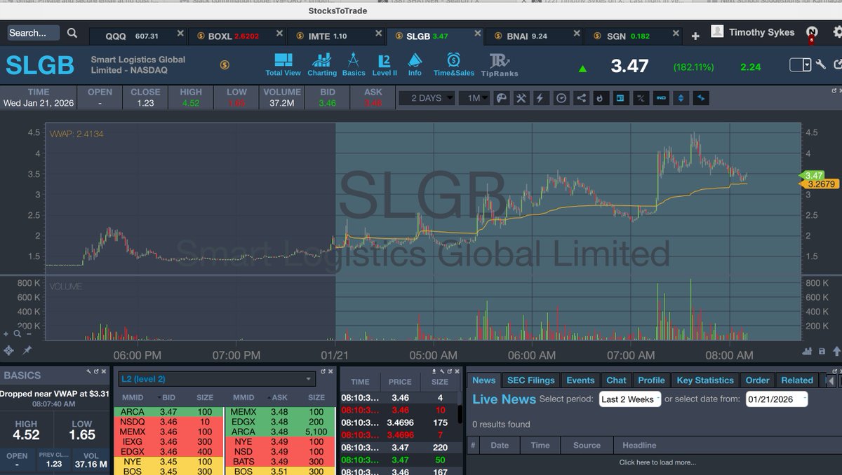This screenshot has height=475, width=842.
Task: Open the Events tab
Action: click(580, 380)
